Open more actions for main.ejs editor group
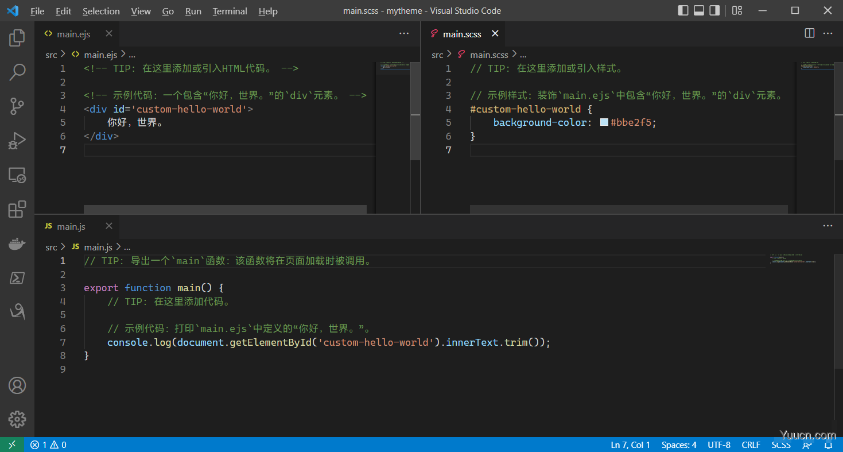 (x=404, y=33)
